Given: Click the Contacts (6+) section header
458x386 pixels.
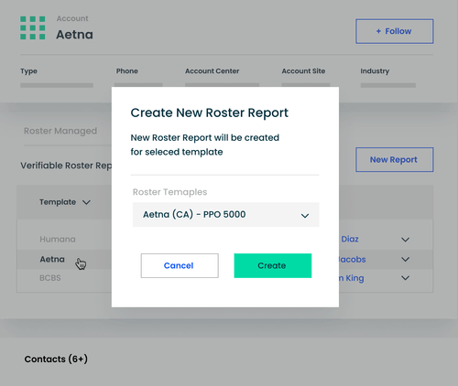Looking at the screenshot, I should [56, 359].
